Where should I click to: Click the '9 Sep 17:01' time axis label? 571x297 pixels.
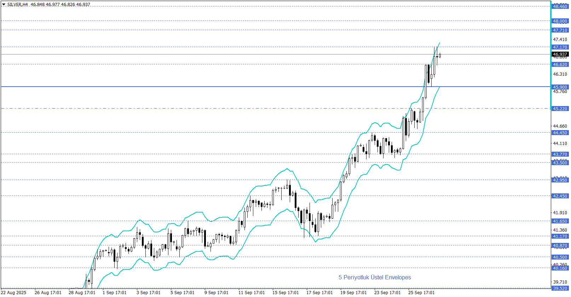[x=216, y=292]
